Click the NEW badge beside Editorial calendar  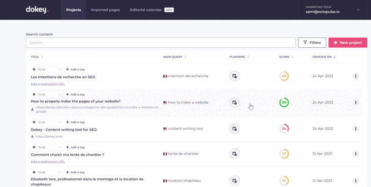click(169, 10)
